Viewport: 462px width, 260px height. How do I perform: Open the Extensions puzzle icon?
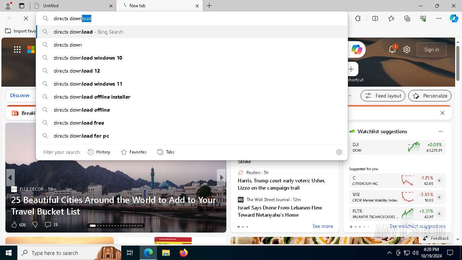358,18
